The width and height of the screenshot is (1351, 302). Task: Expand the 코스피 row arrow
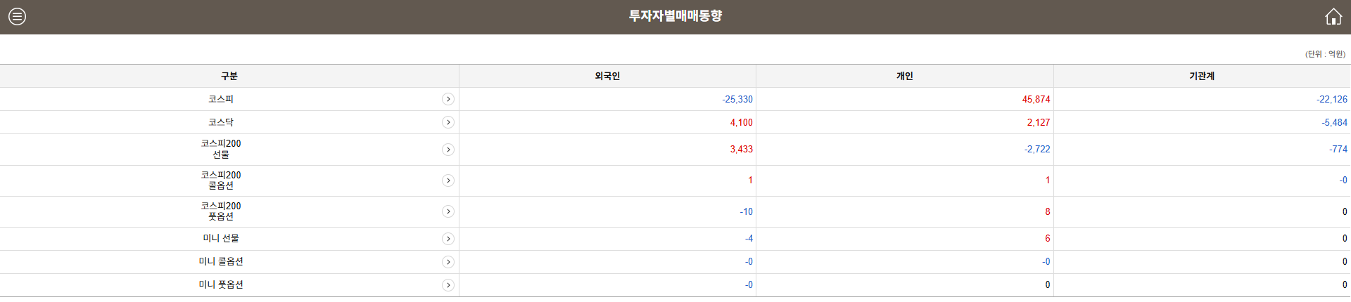[448, 99]
